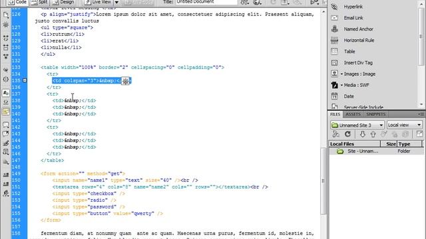This screenshot has width=426, height=239.
Task: Click the Wrap Tag icon
Action: (x=6, y=143)
